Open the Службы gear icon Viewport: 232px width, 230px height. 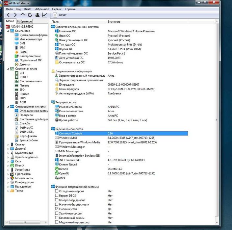click(16, 123)
